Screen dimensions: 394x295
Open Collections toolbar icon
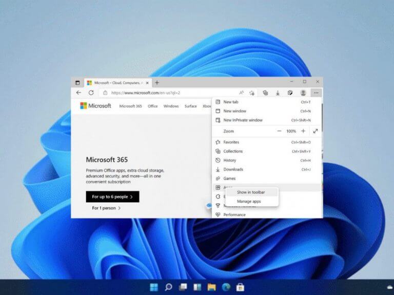(265, 93)
